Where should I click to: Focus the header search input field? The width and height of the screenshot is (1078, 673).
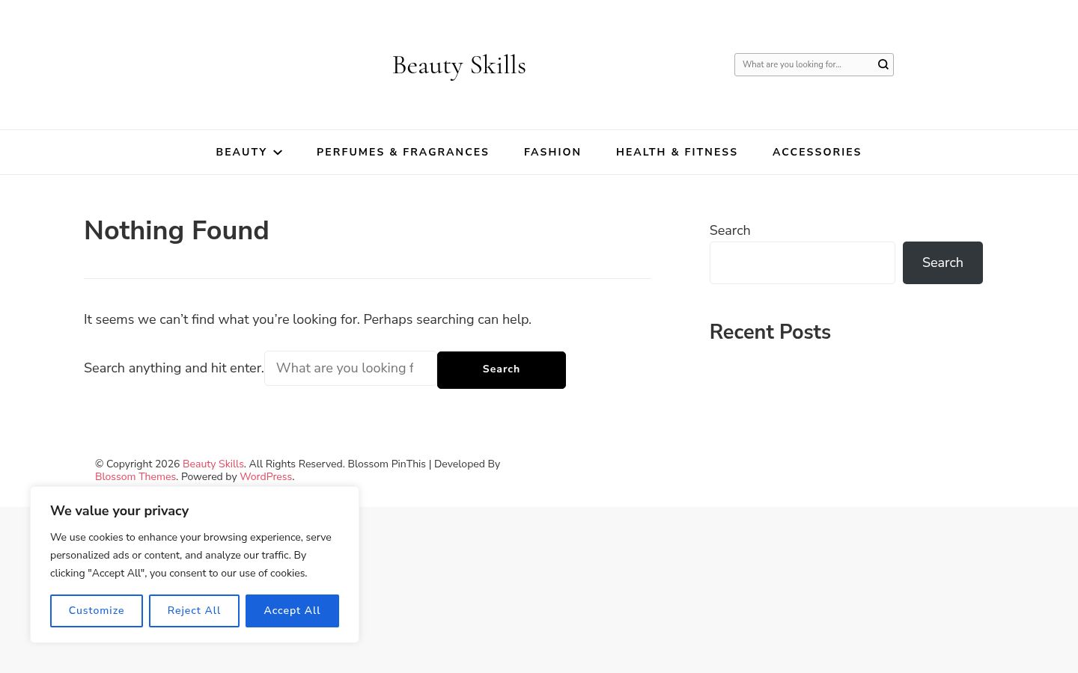(806, 64)
